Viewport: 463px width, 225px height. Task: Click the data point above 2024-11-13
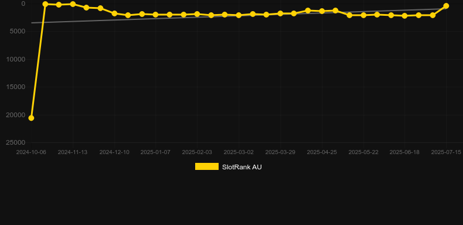coord(73,4)
